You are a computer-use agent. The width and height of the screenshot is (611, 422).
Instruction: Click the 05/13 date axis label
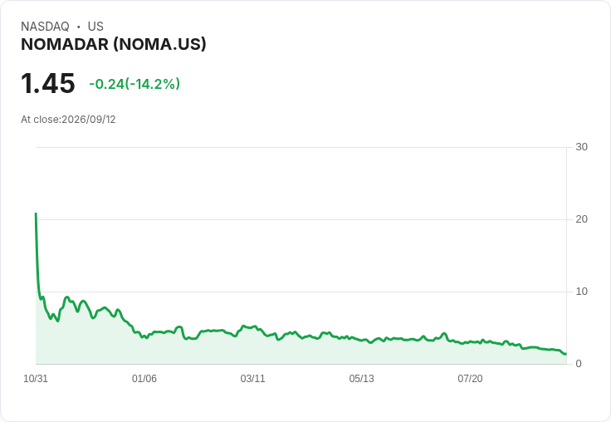tap(361, 379)
